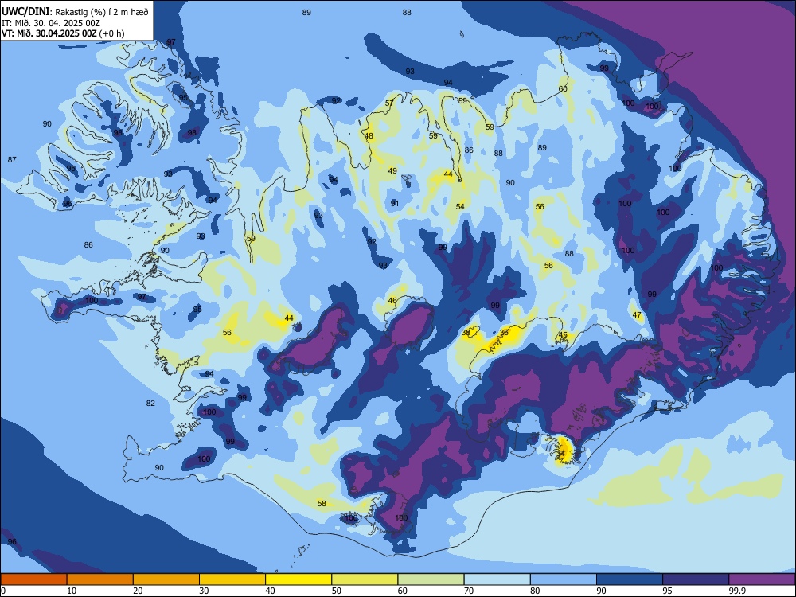Image resolution: width=796 pixels, height=597 pixels.
Task: Click the 30–40 golden legend swatch
Action: 232,579
